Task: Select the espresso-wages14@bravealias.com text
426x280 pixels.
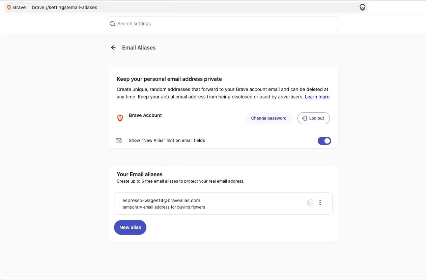Action: 161,200
